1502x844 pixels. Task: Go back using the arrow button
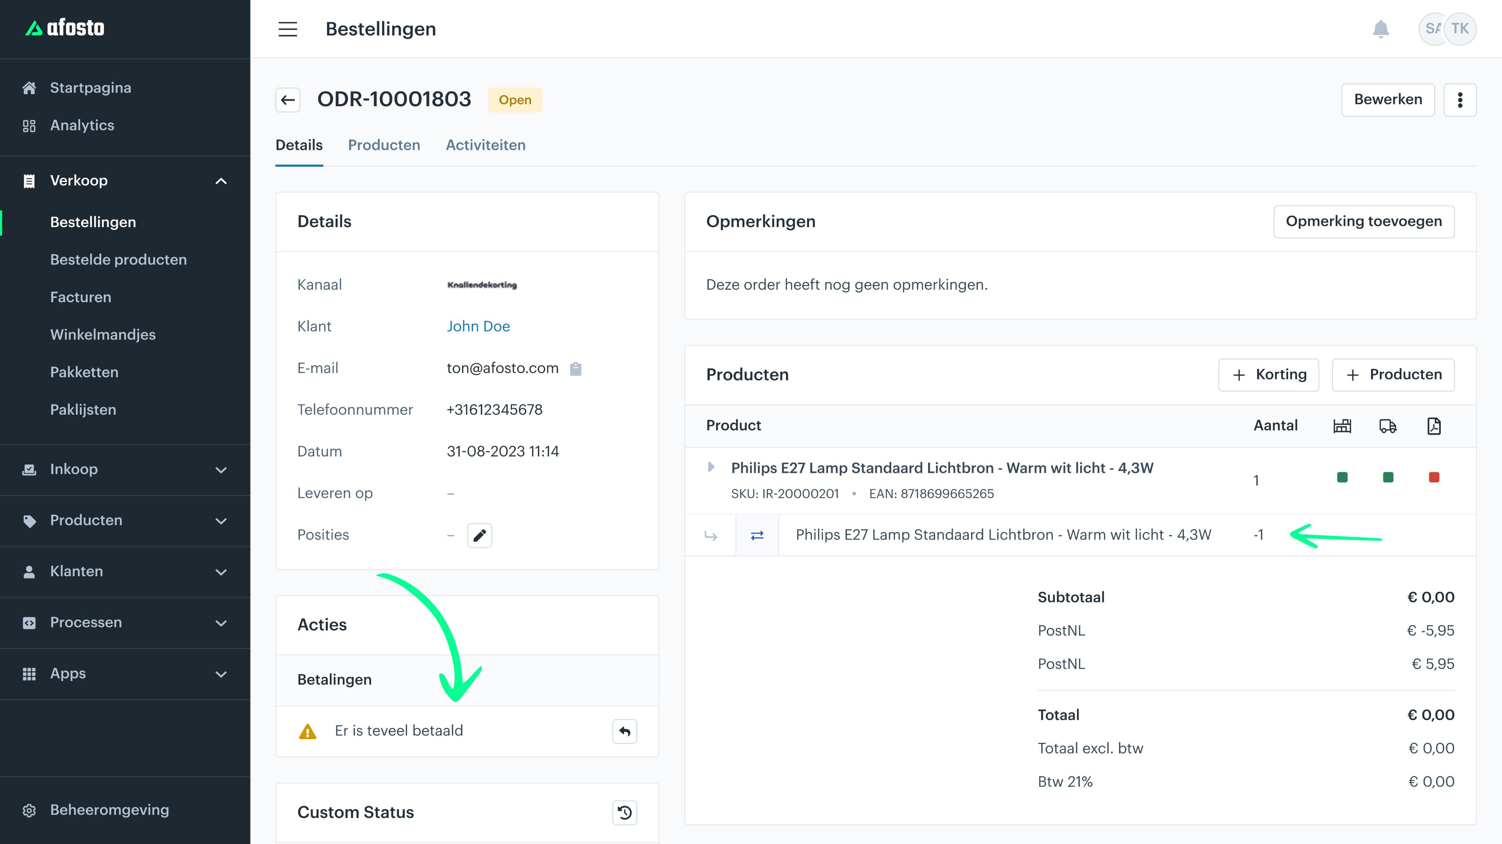coord(288,100)
